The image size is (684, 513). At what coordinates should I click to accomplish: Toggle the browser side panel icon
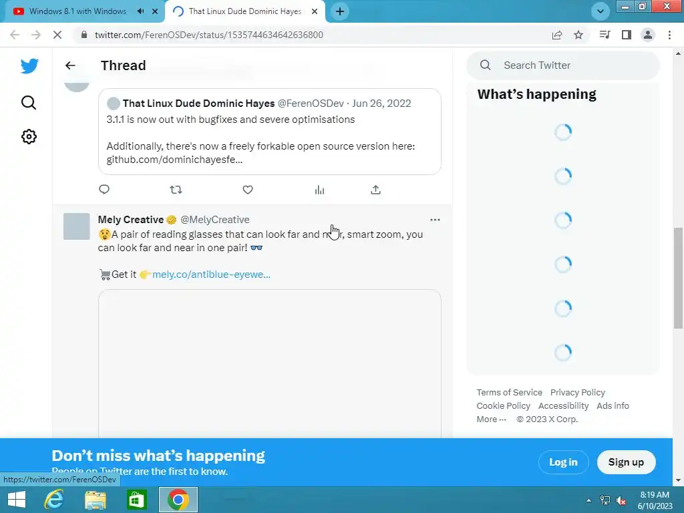point(627,35)
